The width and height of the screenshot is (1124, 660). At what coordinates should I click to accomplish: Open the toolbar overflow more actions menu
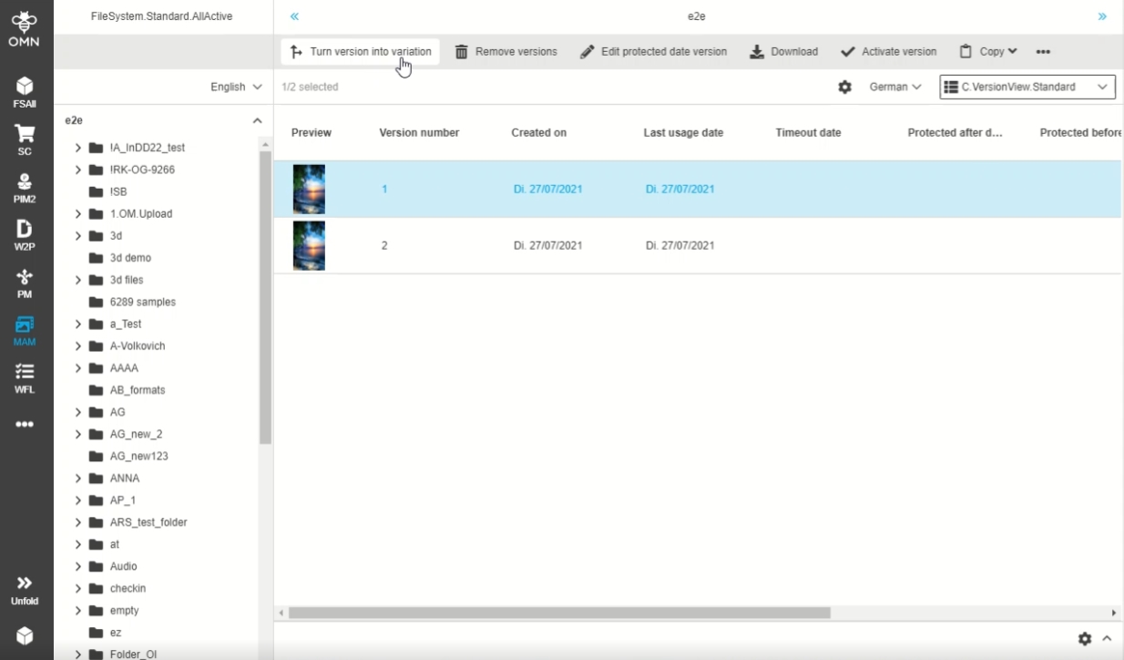1043,52
